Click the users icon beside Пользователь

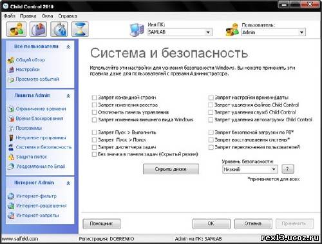coord(232,30)
